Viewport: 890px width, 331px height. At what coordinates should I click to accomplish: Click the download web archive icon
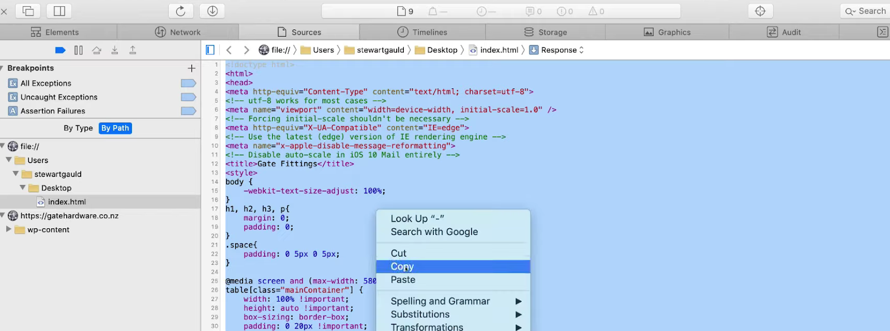pos(212,11)
